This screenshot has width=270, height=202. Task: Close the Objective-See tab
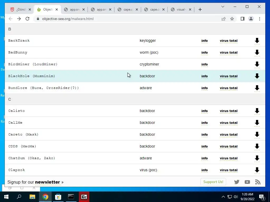(57, 9)
